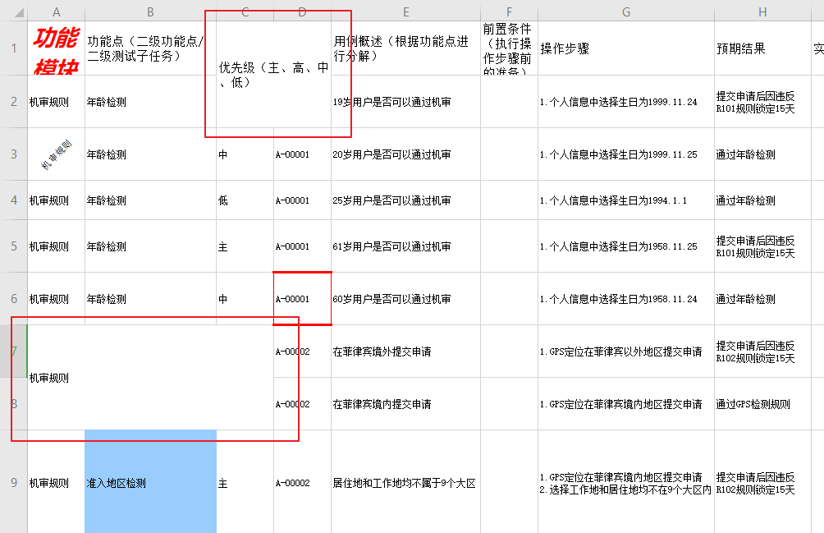The width and height of the screenshot is (824, 533).
Task: Select column A header
Action: point(56,12)
